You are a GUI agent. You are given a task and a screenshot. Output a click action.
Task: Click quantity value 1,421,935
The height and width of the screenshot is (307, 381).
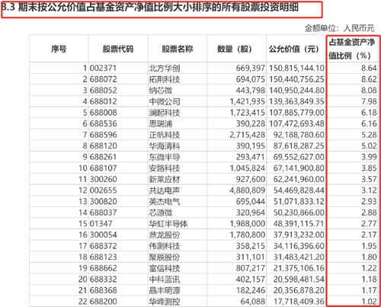coord(248,101)
